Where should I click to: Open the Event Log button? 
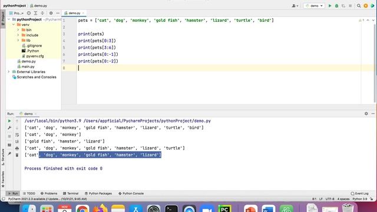359,193
